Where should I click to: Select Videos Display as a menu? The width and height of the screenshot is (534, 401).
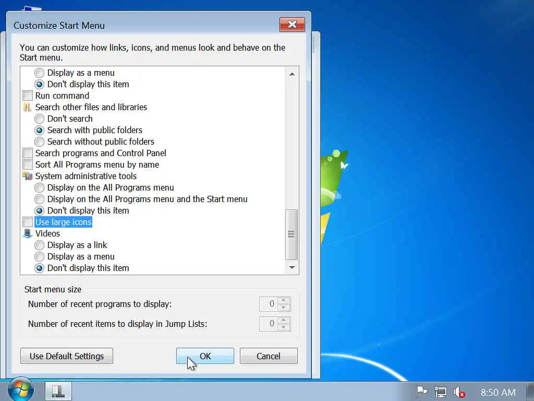40,257
